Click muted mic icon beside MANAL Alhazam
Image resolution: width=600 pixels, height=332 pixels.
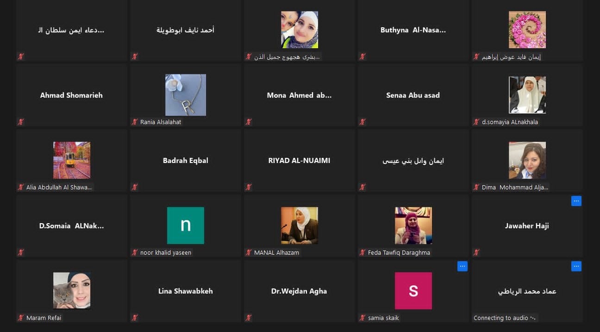pos(249,252)
